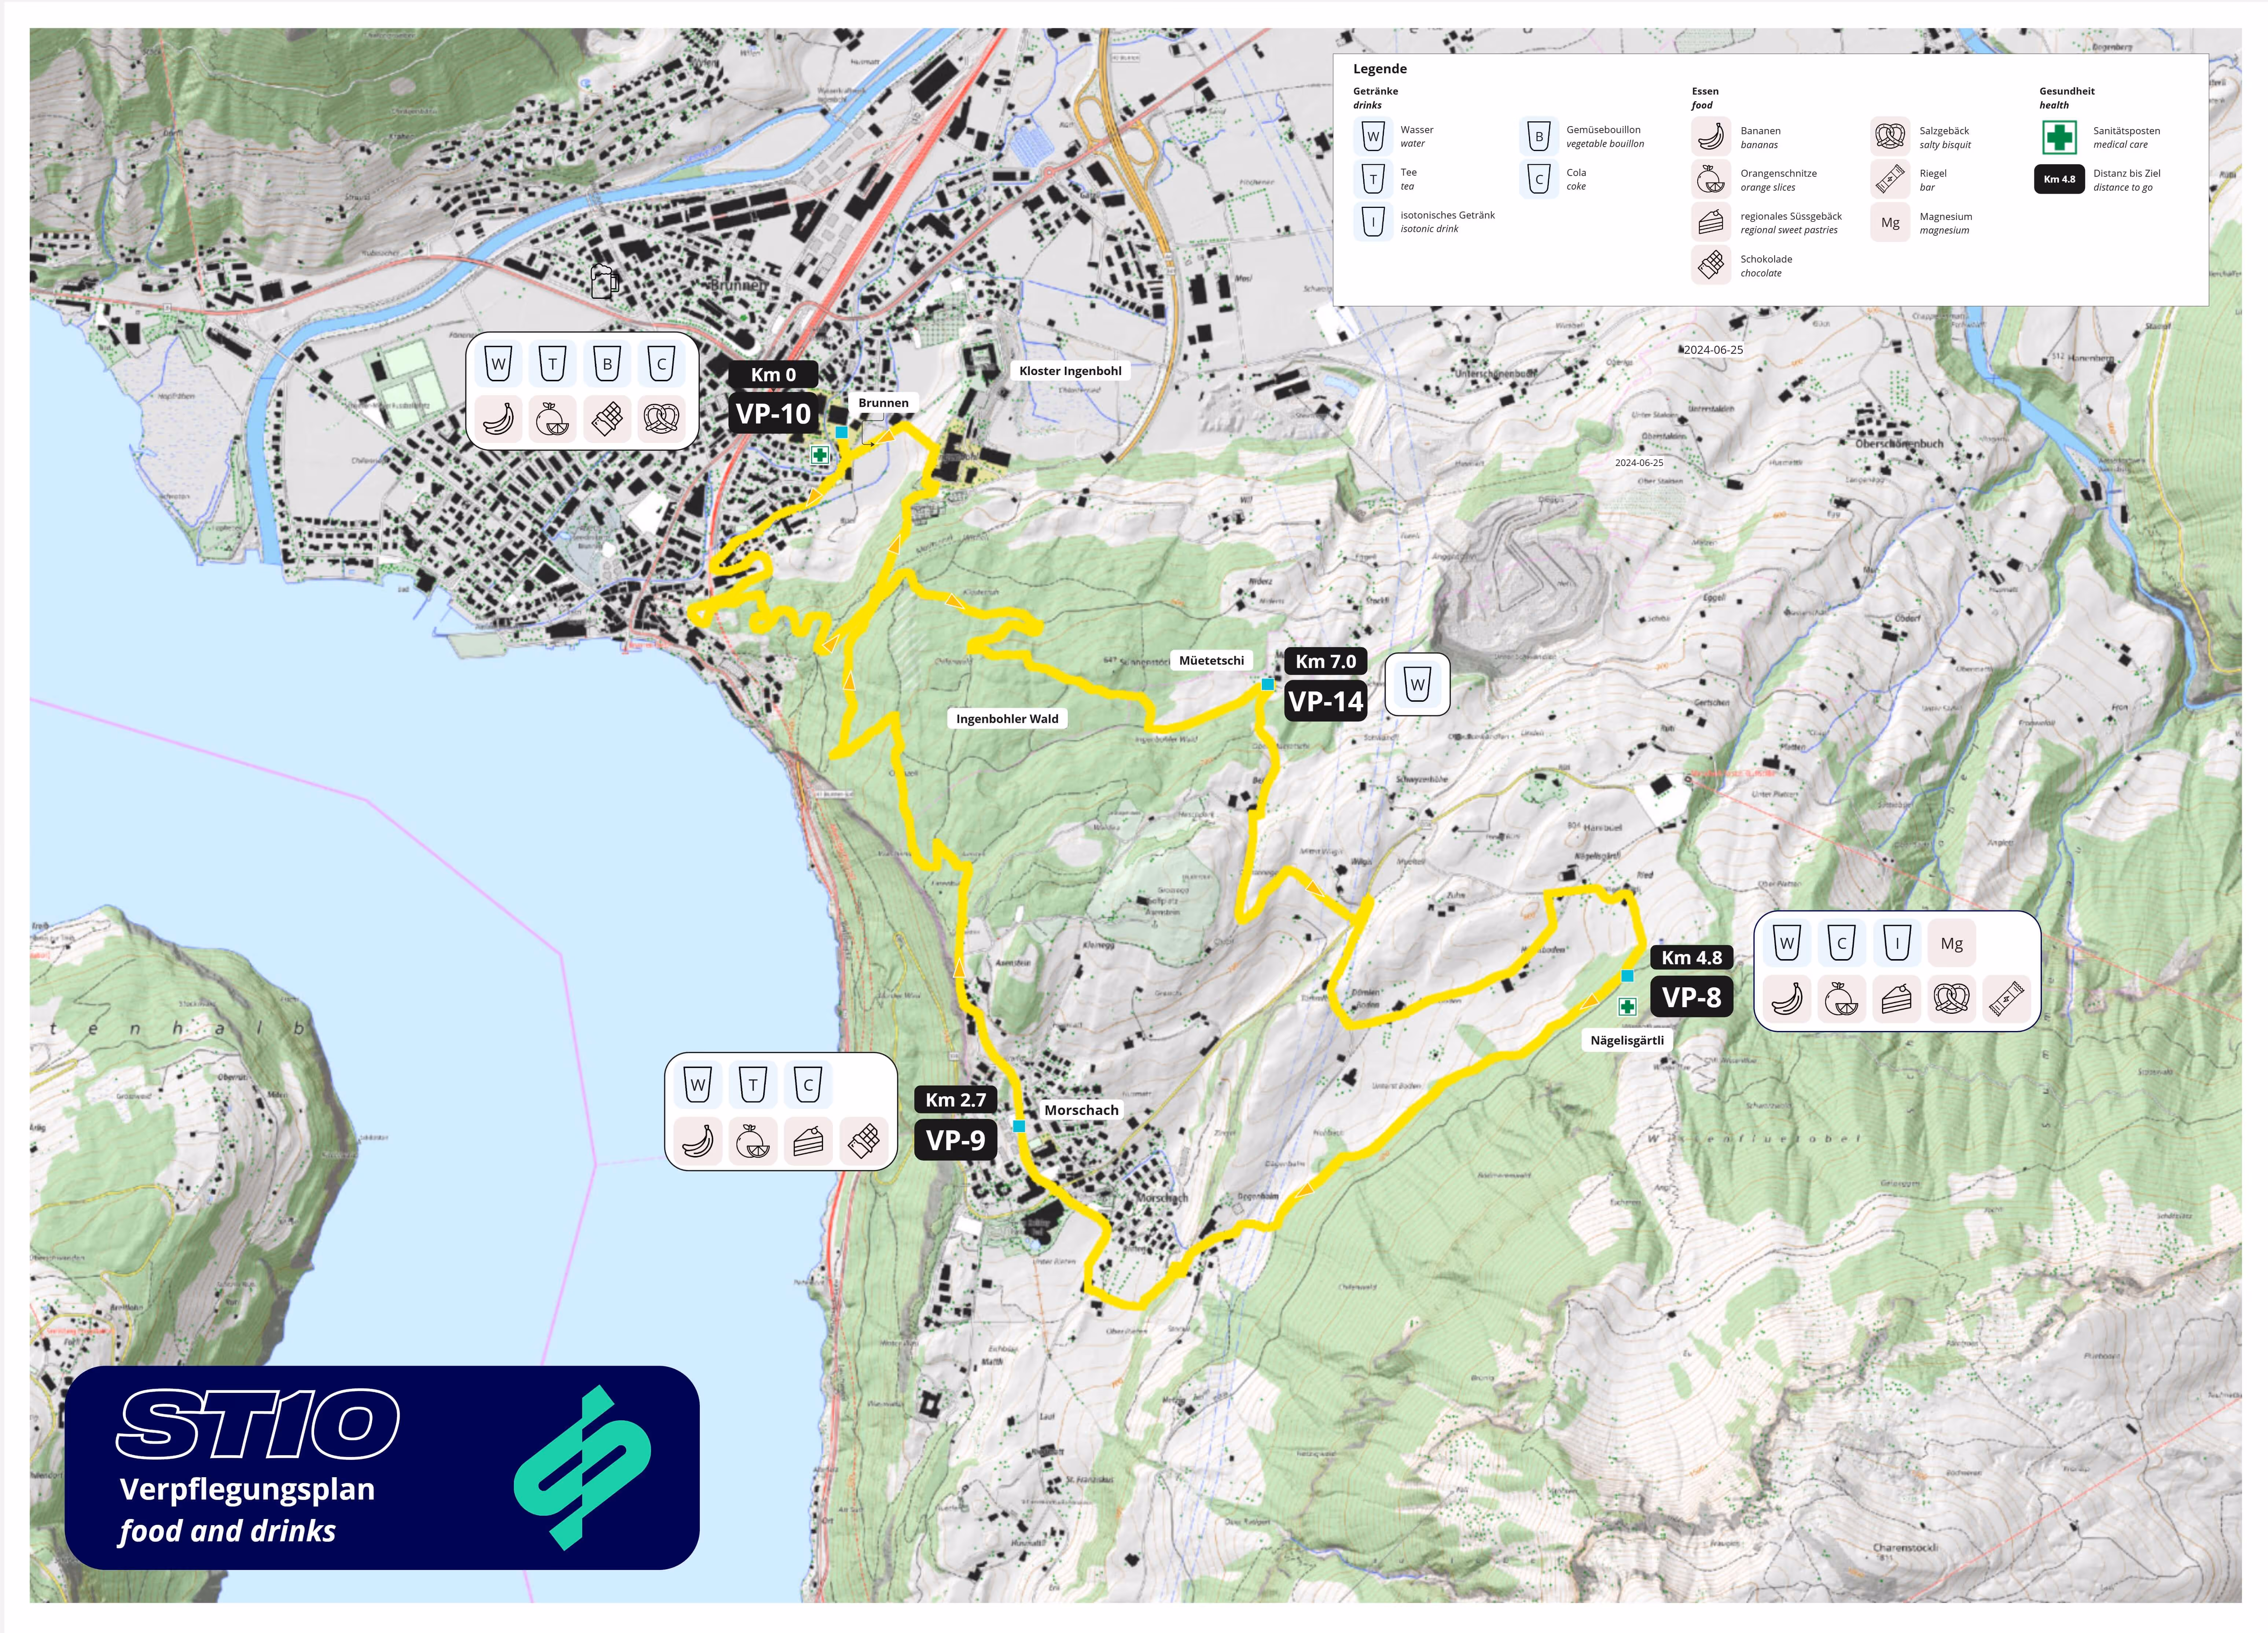2268x1633 pixels.
Task: Click the cyan station marker at Nägelisgärtli
Action: click(x=1627, y=976)
